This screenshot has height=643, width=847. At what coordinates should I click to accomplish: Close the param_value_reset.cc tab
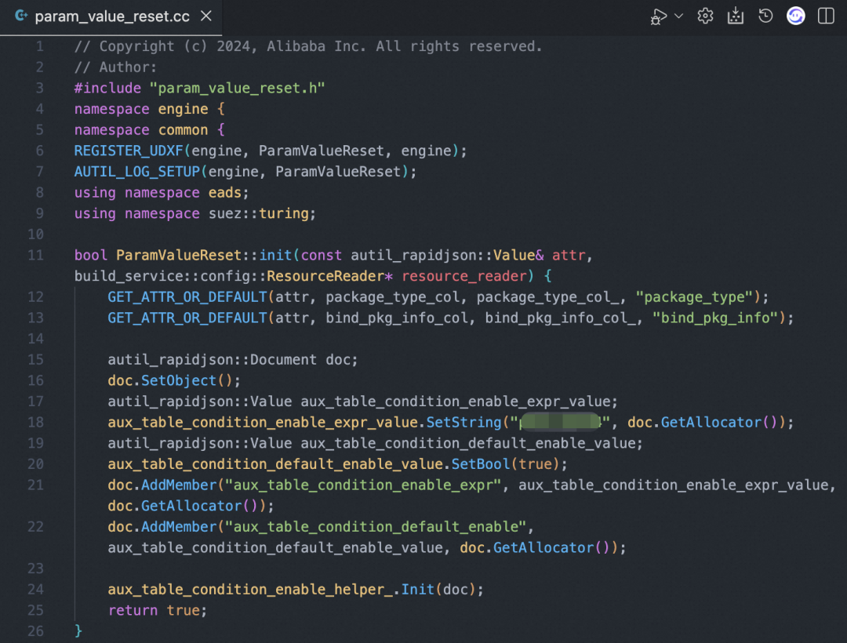(205, 16)
